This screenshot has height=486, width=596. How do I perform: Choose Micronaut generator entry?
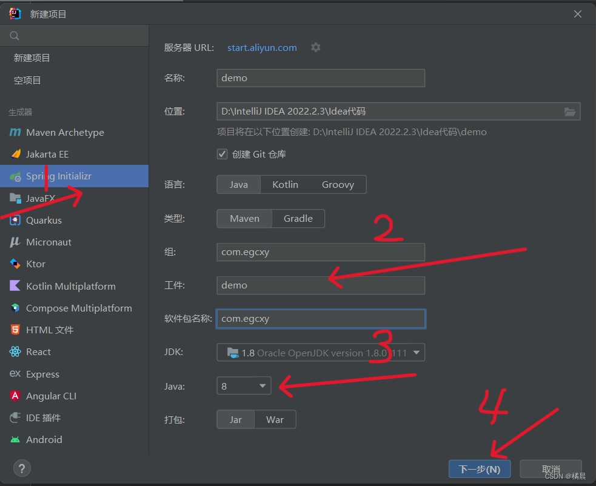[x=74, y=242]
